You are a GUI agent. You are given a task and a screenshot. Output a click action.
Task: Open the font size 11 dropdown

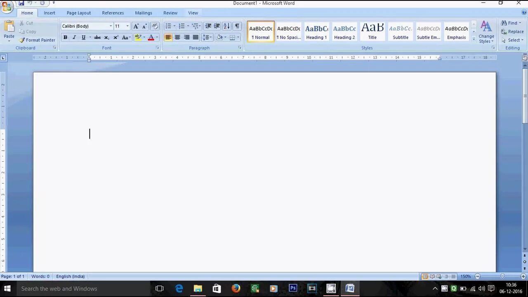pos(127,26)
